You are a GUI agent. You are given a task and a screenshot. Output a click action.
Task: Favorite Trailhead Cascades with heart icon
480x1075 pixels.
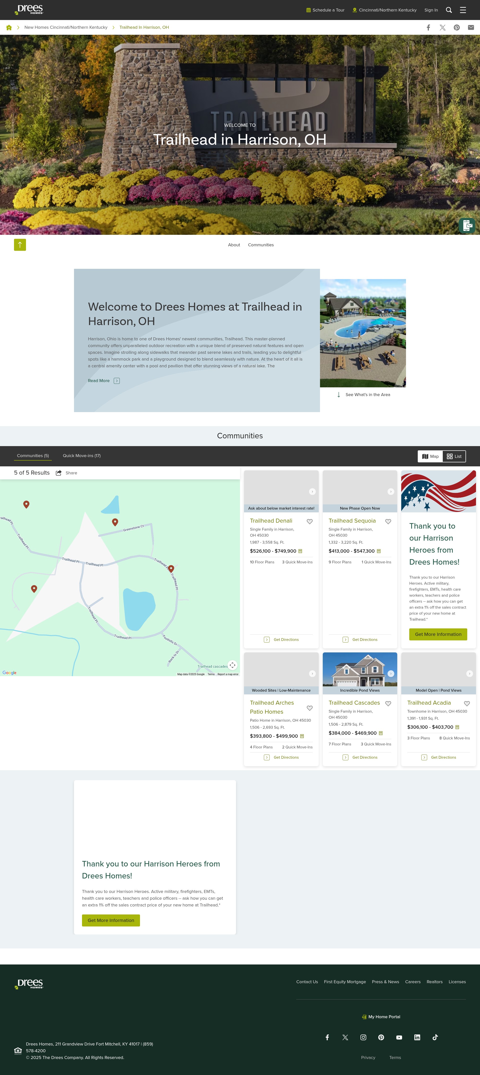point(388,703)
